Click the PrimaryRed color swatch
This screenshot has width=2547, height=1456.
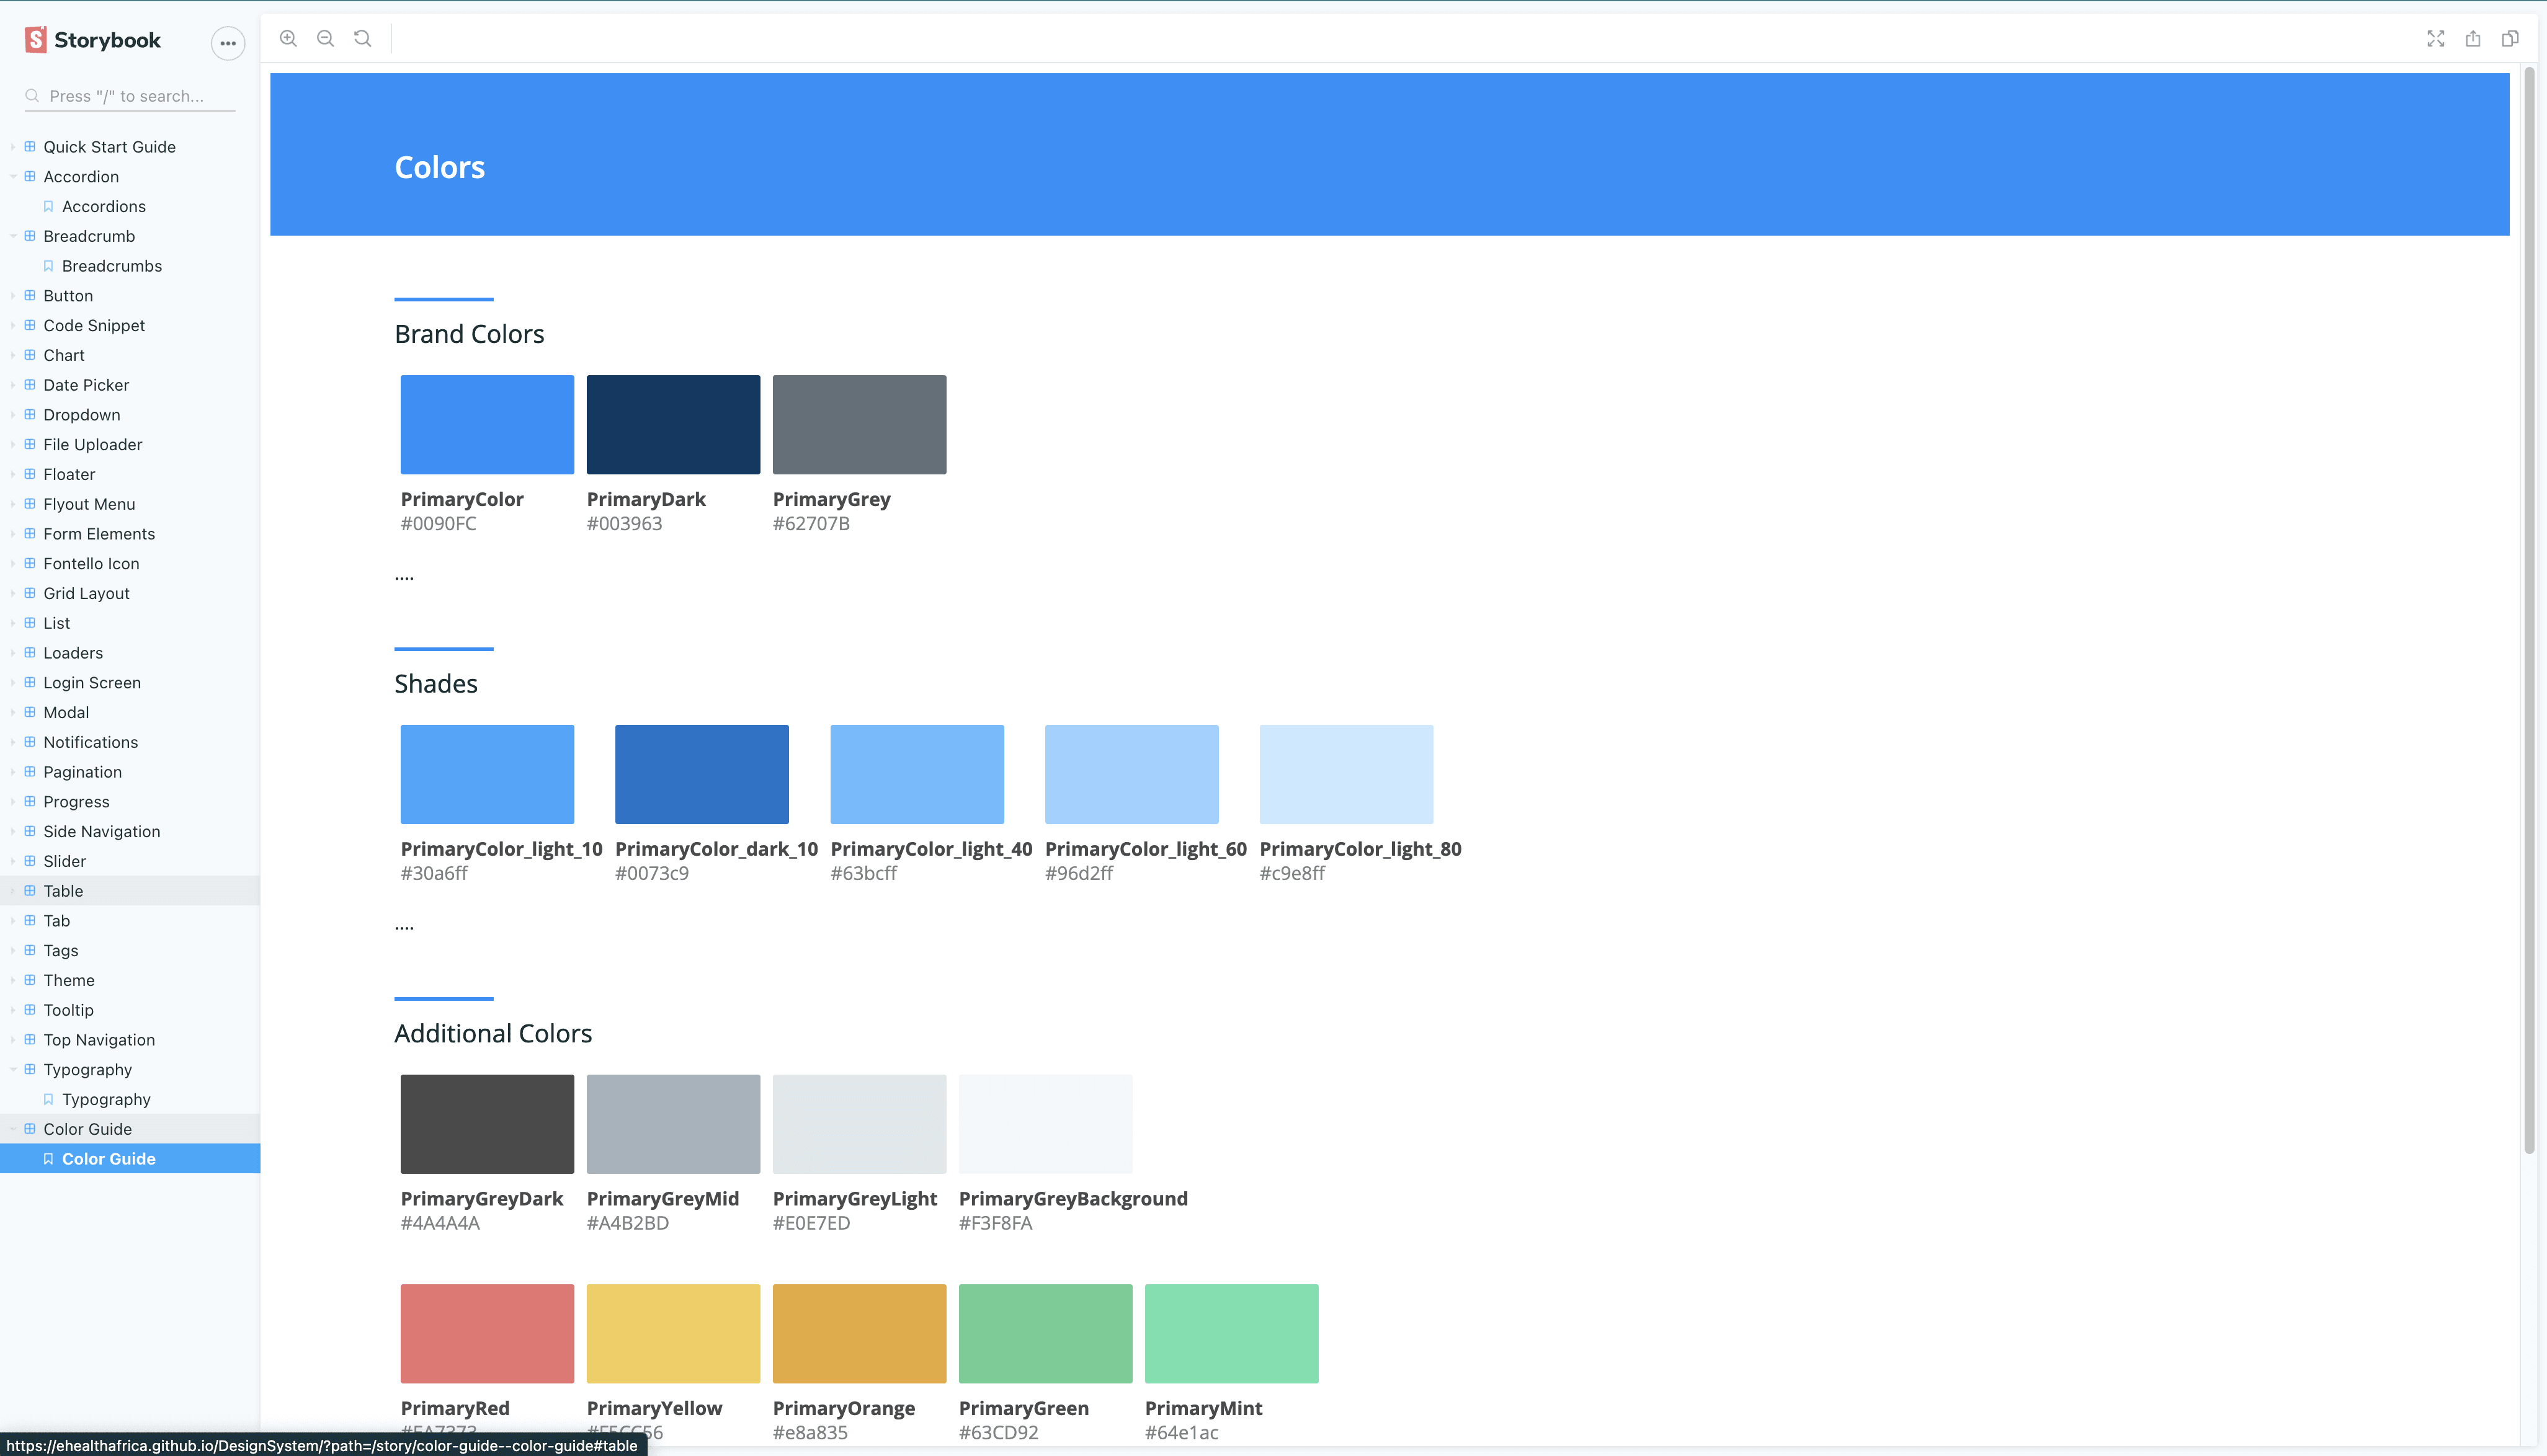pyautogui.click(x=487, y=1333)
